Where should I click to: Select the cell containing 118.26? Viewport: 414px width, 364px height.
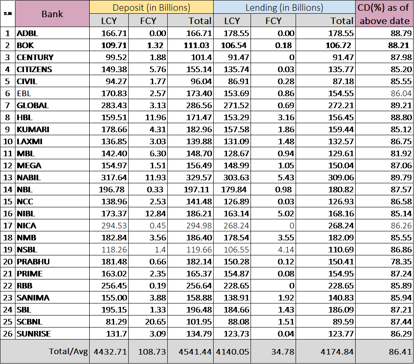point(109,249)
